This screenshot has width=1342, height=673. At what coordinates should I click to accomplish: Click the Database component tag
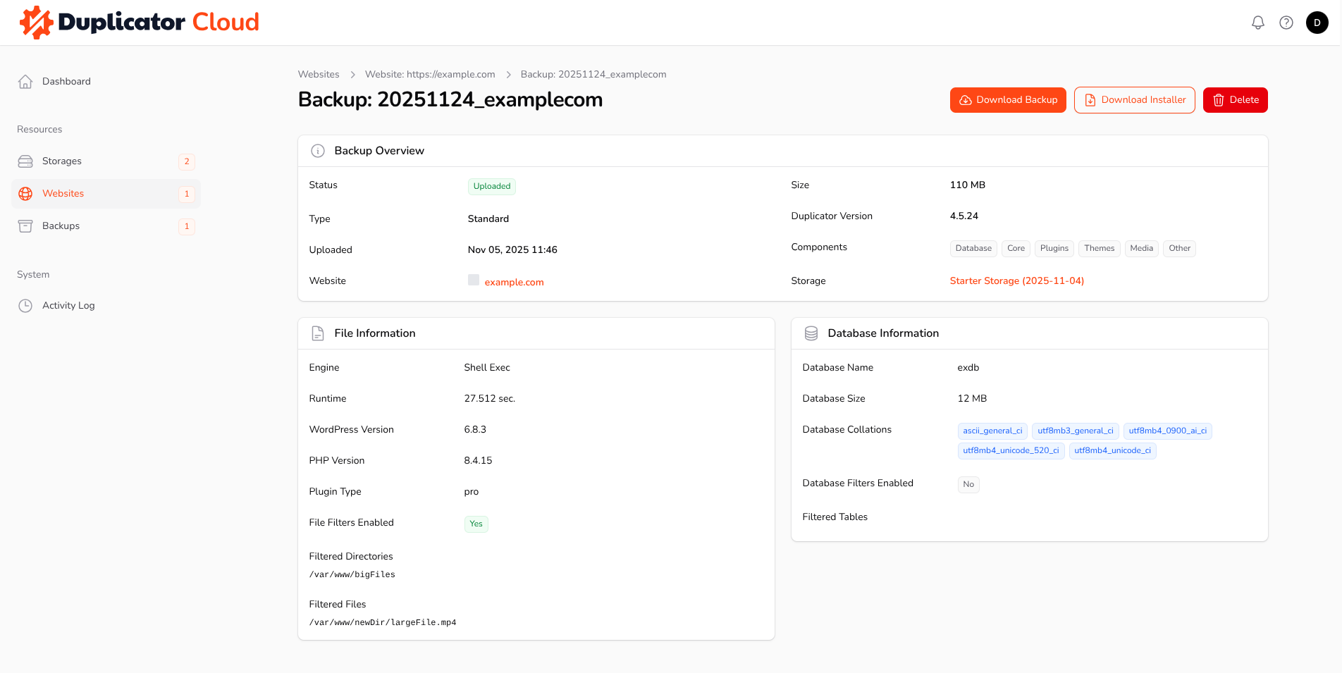click(x=973, y=248)
